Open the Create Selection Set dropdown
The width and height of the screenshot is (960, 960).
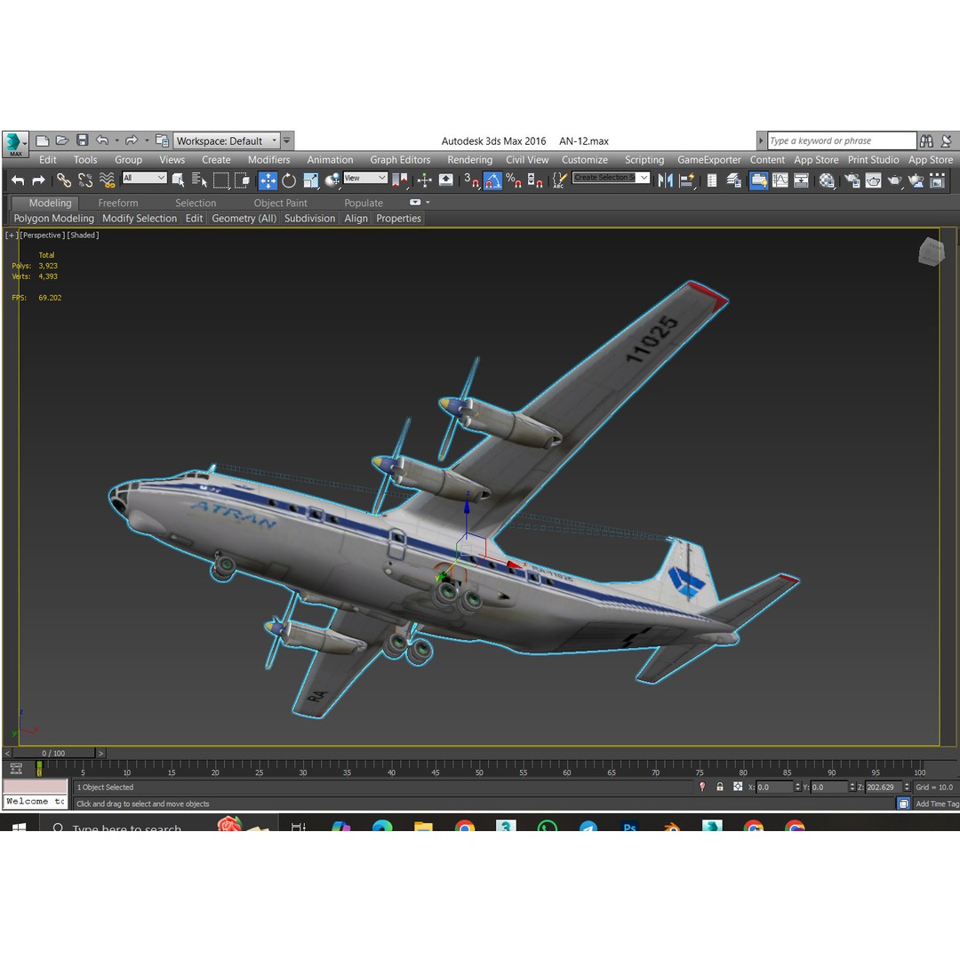pos(611,178)
